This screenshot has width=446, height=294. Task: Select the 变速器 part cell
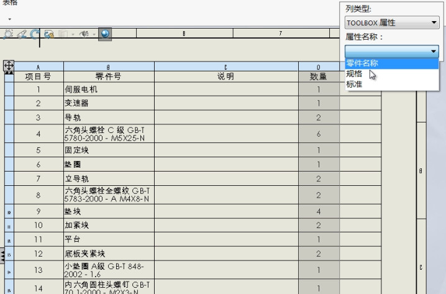click(x=109, y=103)
